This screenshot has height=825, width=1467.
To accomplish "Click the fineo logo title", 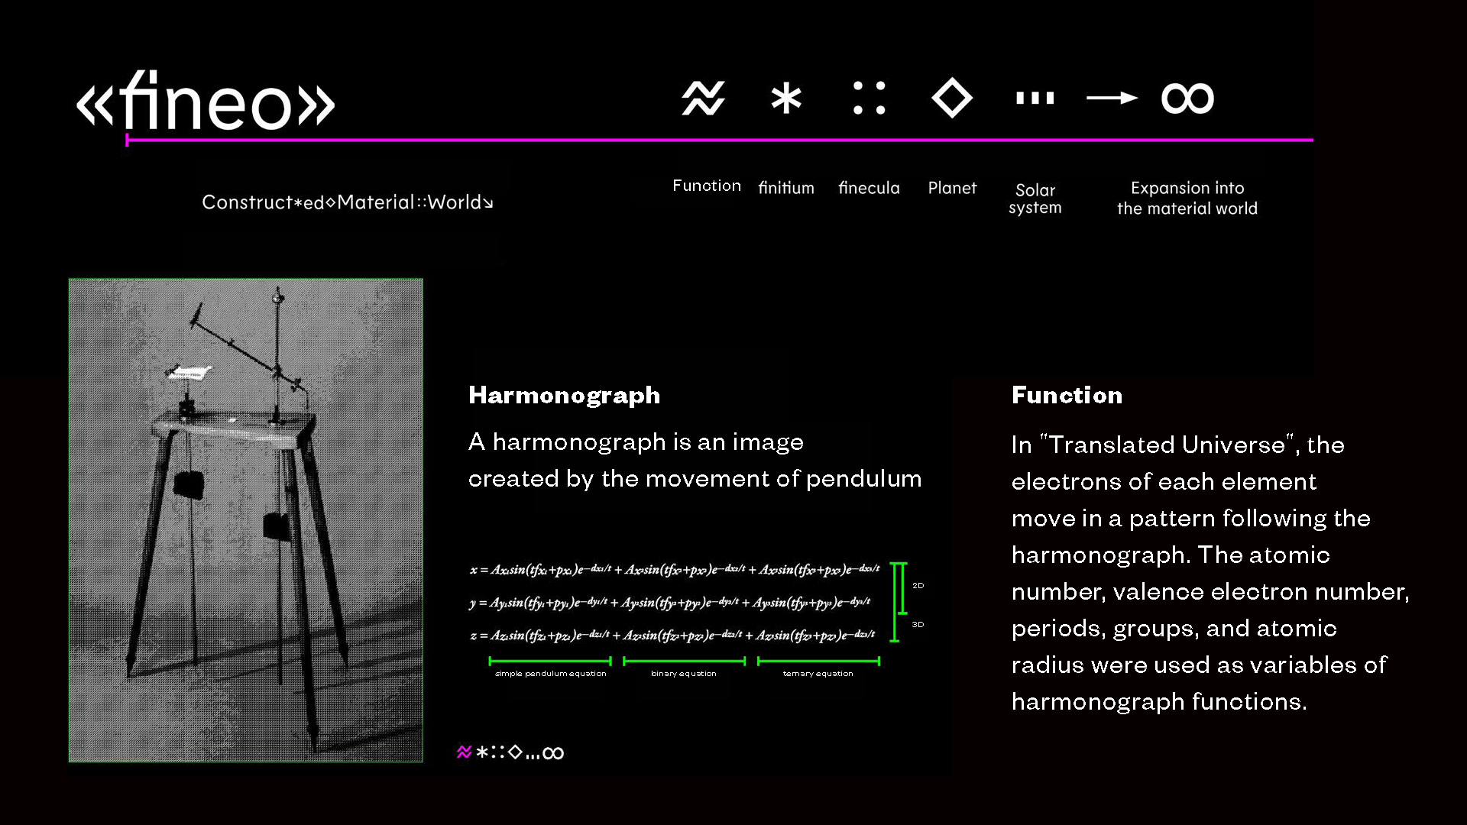I will click(206, 102).
